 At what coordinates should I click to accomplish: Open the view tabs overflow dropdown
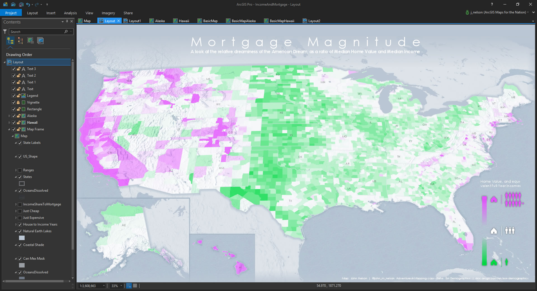[x=533, y=21]
